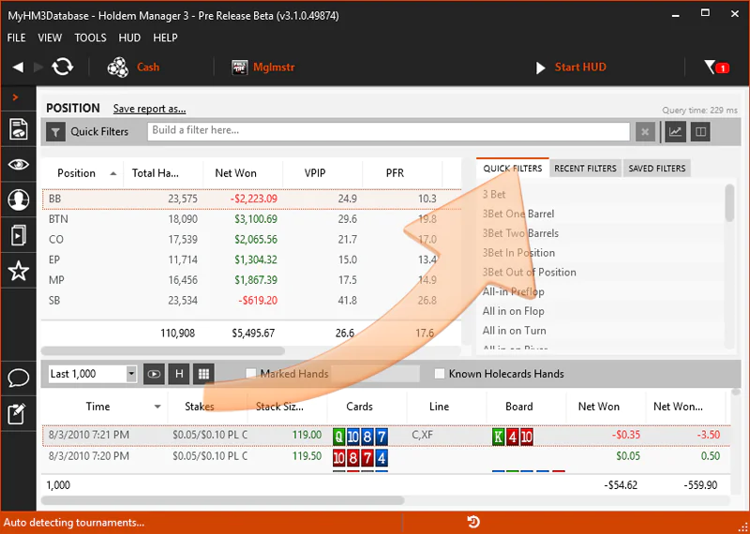Viewport: 750px width, 534px height.
Task: Click the Mglmstr player name
Action: point(274,67)
